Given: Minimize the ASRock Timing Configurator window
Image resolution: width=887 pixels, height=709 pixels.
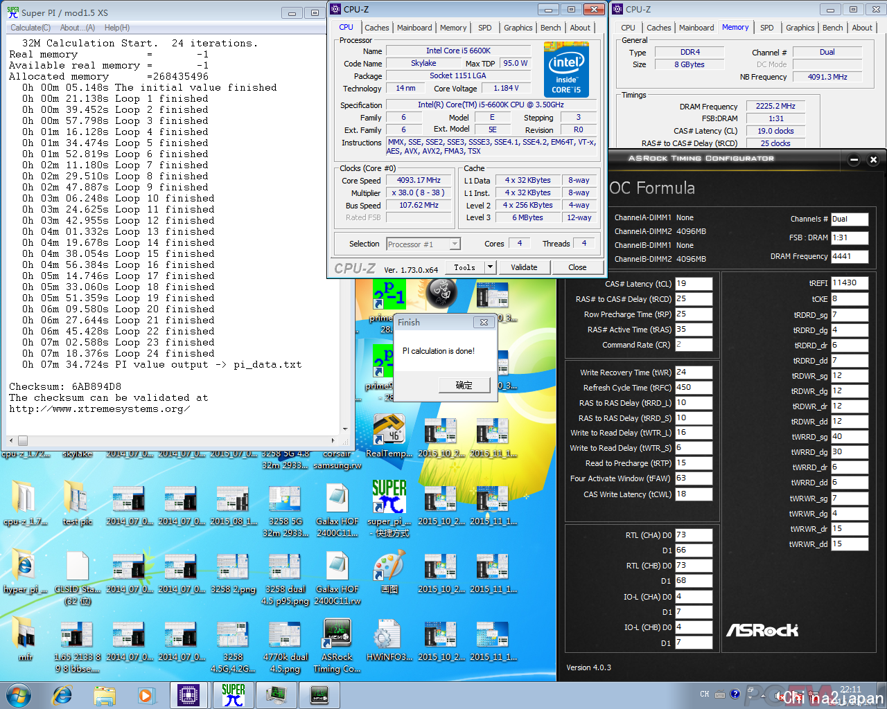Looking at the screenshot, I should [854, 160].
